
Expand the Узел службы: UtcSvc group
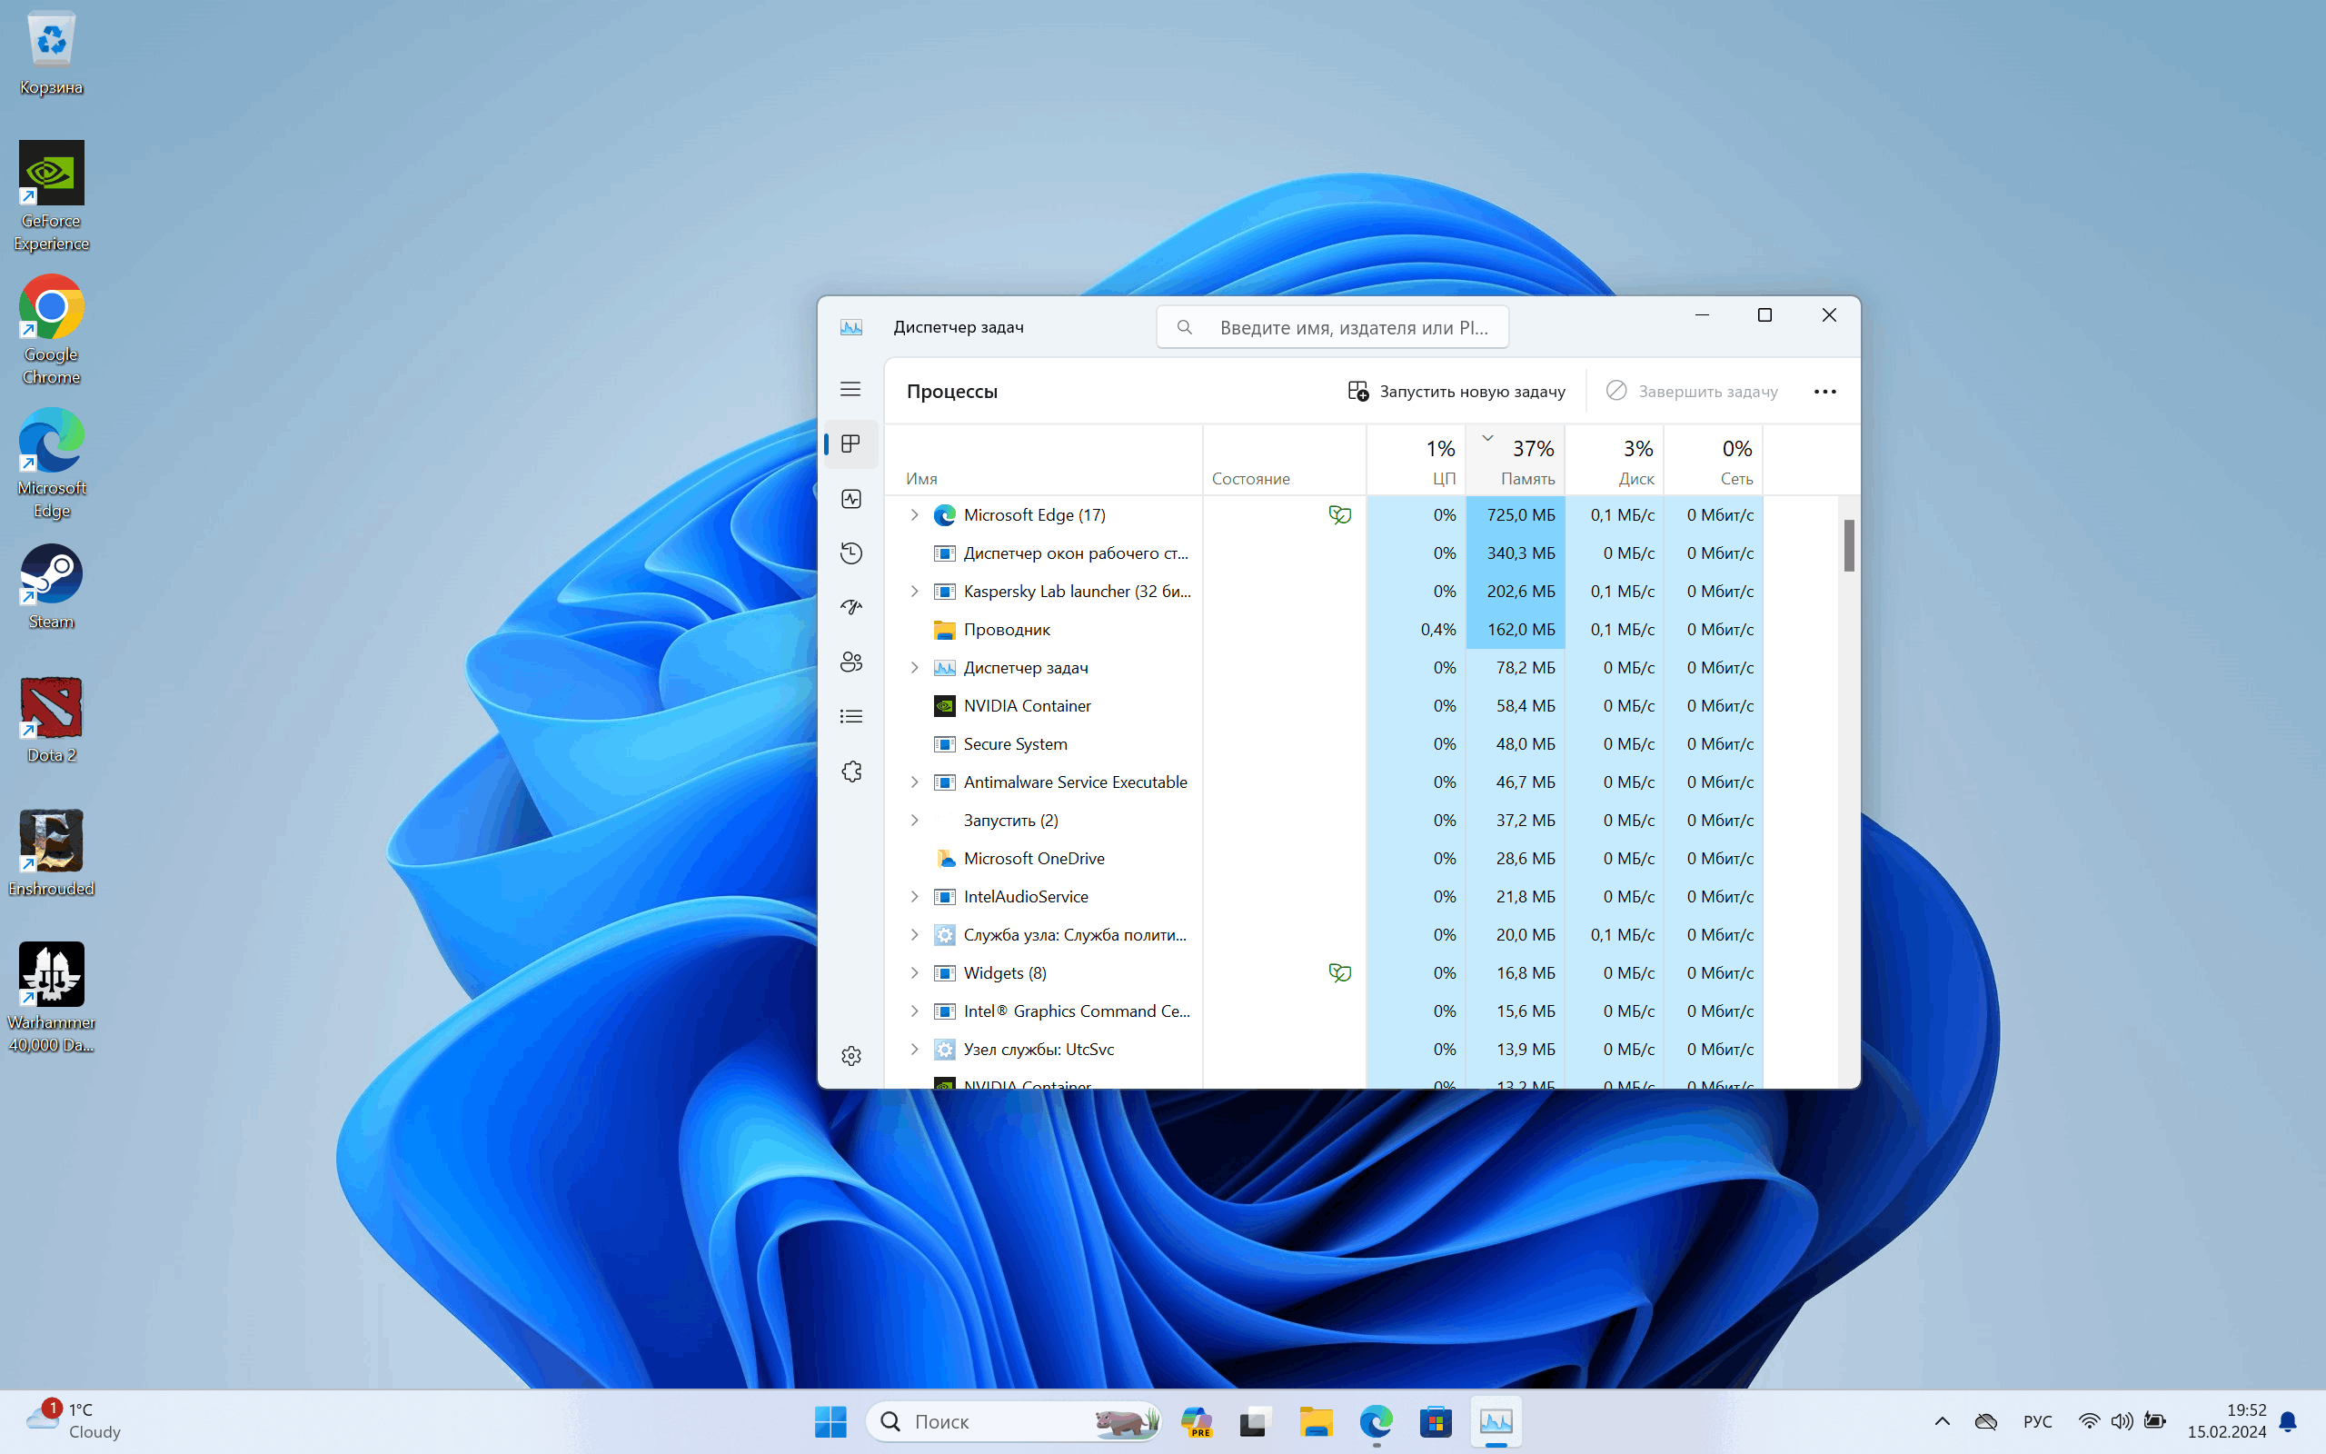click(x=914, y=1049)
